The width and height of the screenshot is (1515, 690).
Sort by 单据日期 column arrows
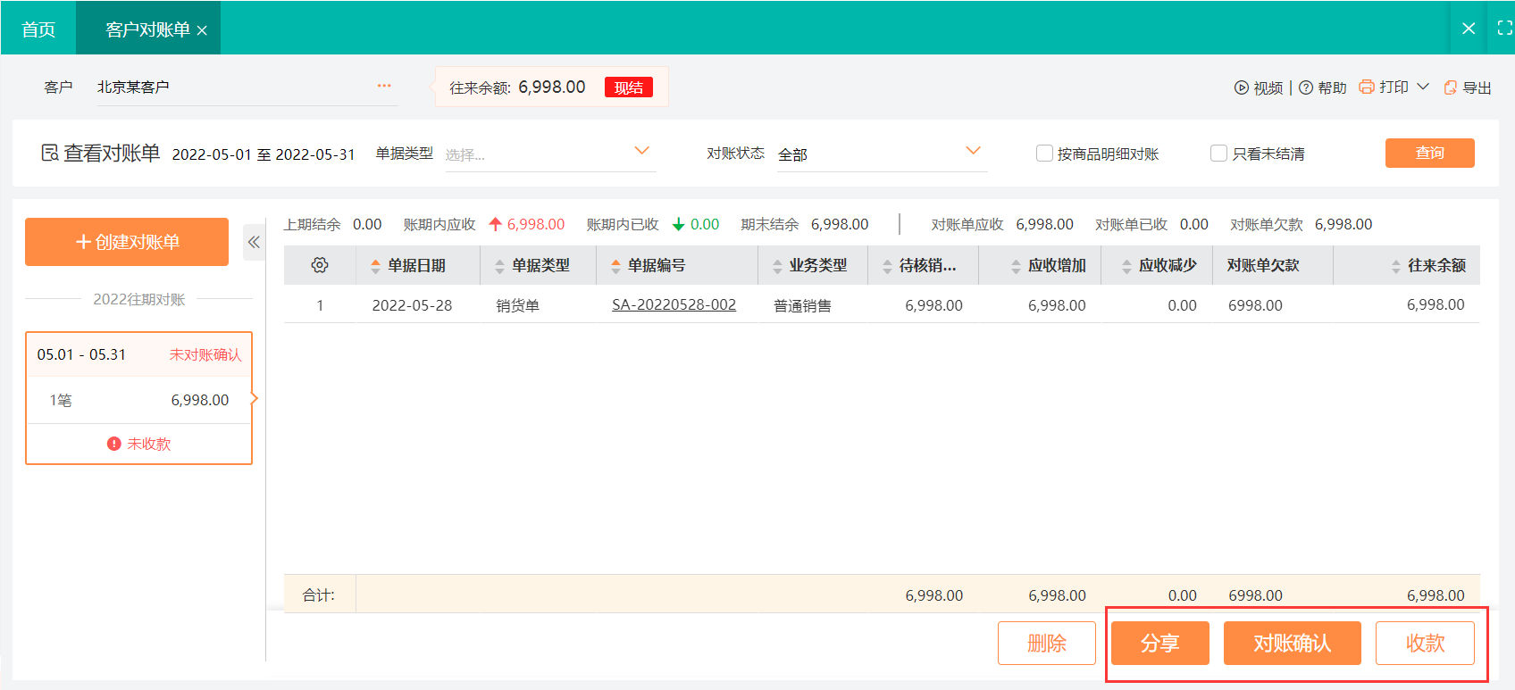[375, 266]
